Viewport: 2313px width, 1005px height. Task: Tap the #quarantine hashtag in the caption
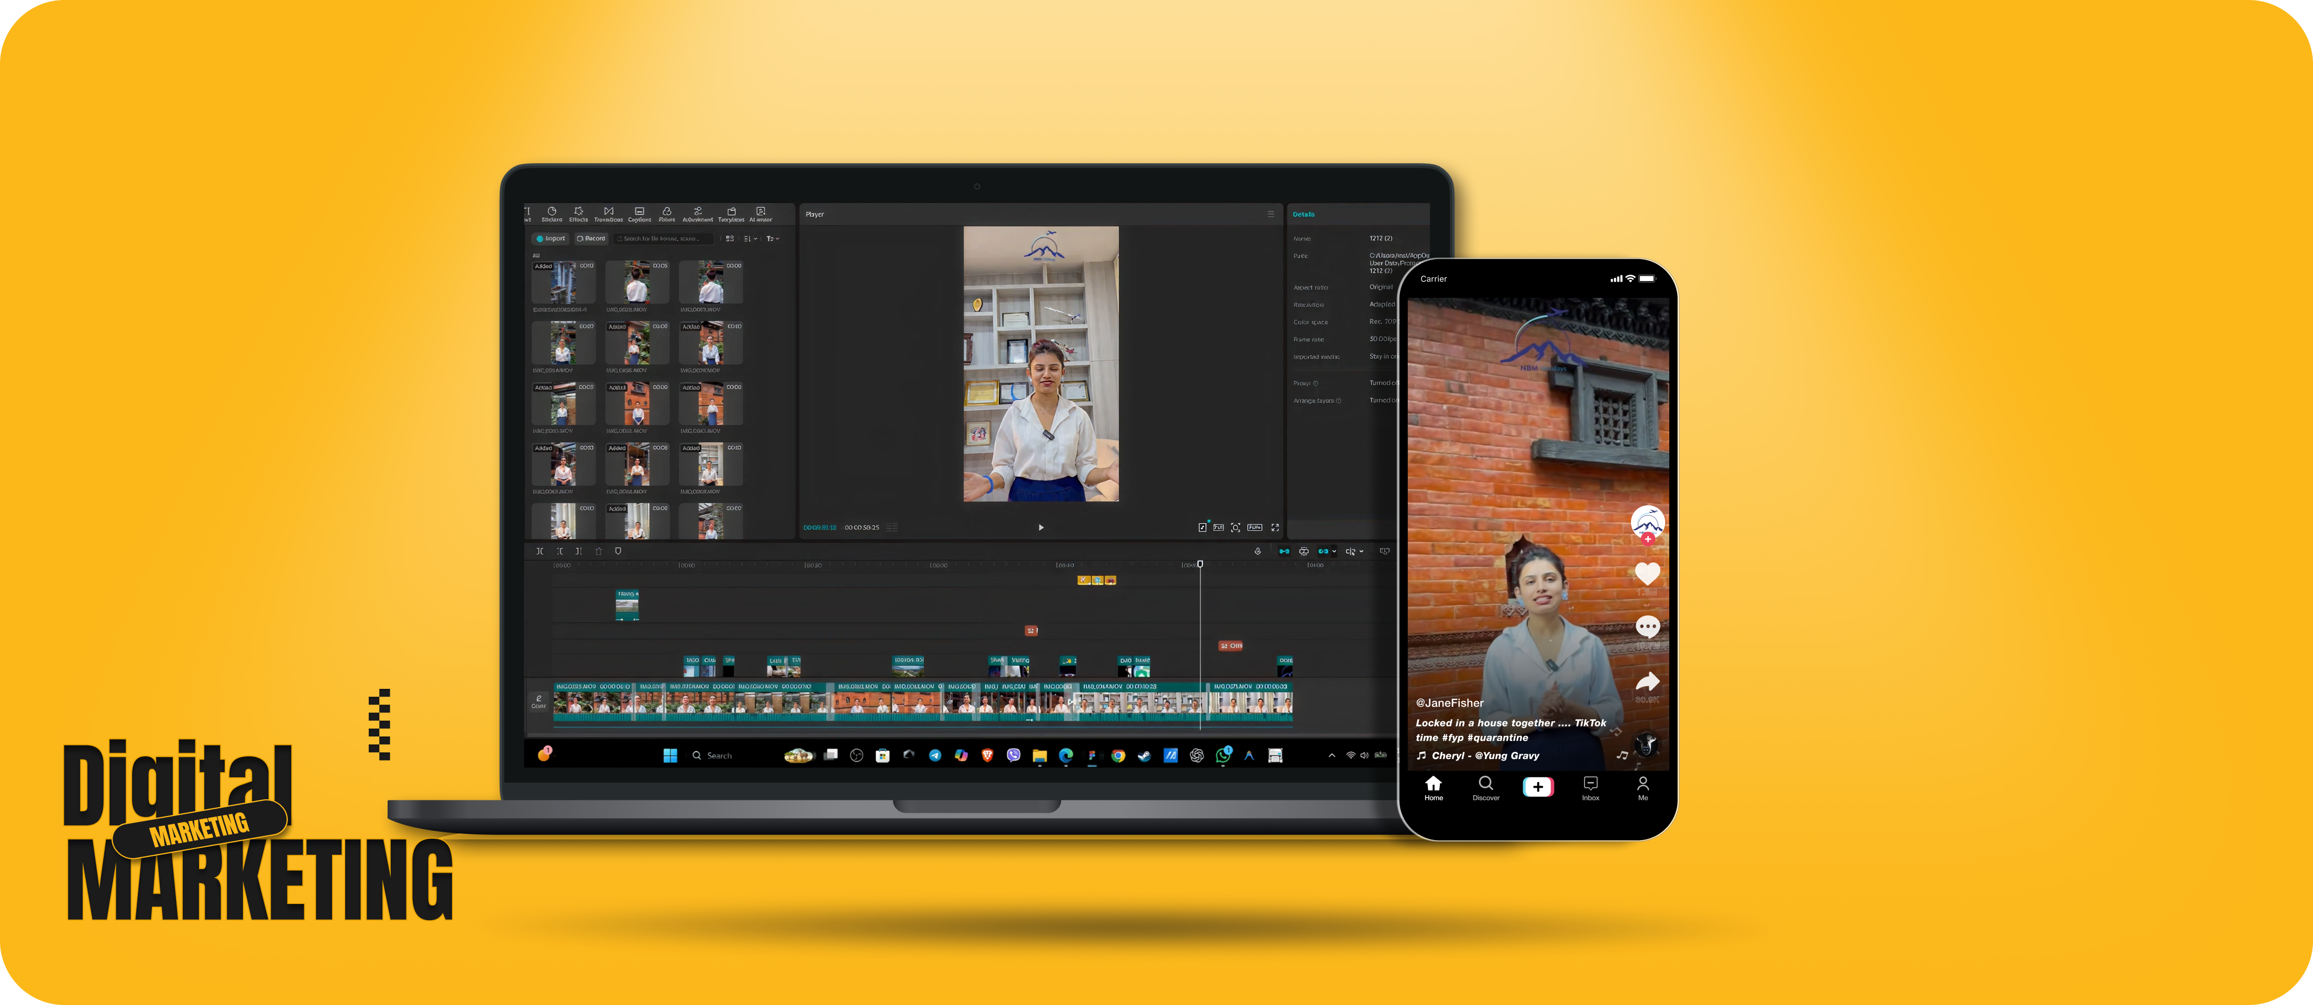click(1497, 738)
